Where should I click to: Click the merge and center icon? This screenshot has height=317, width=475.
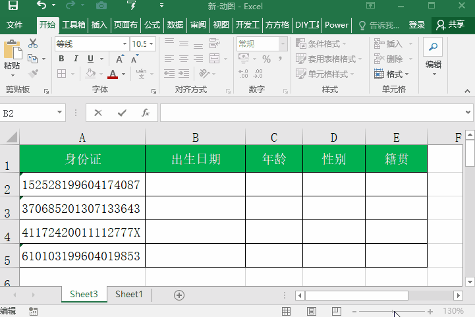point(215,59)
